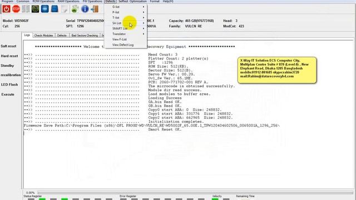Switch to the Defects tab
The width and height of the screenshot is (356, 200).
[62, 36]
